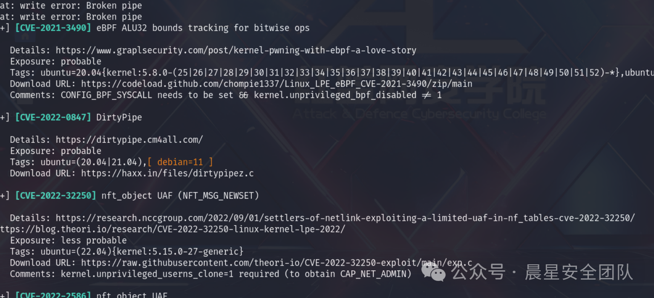
Task: Click the WeChat logo icon in watermark
Action: click(434, 272)
